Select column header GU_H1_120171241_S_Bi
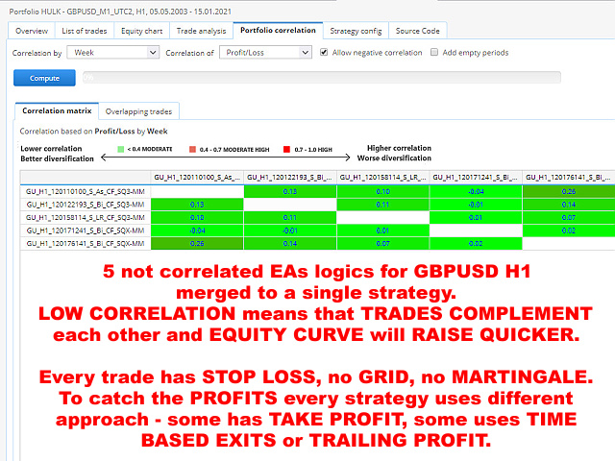Screen dimensions: 615x461 coord(476,178)
